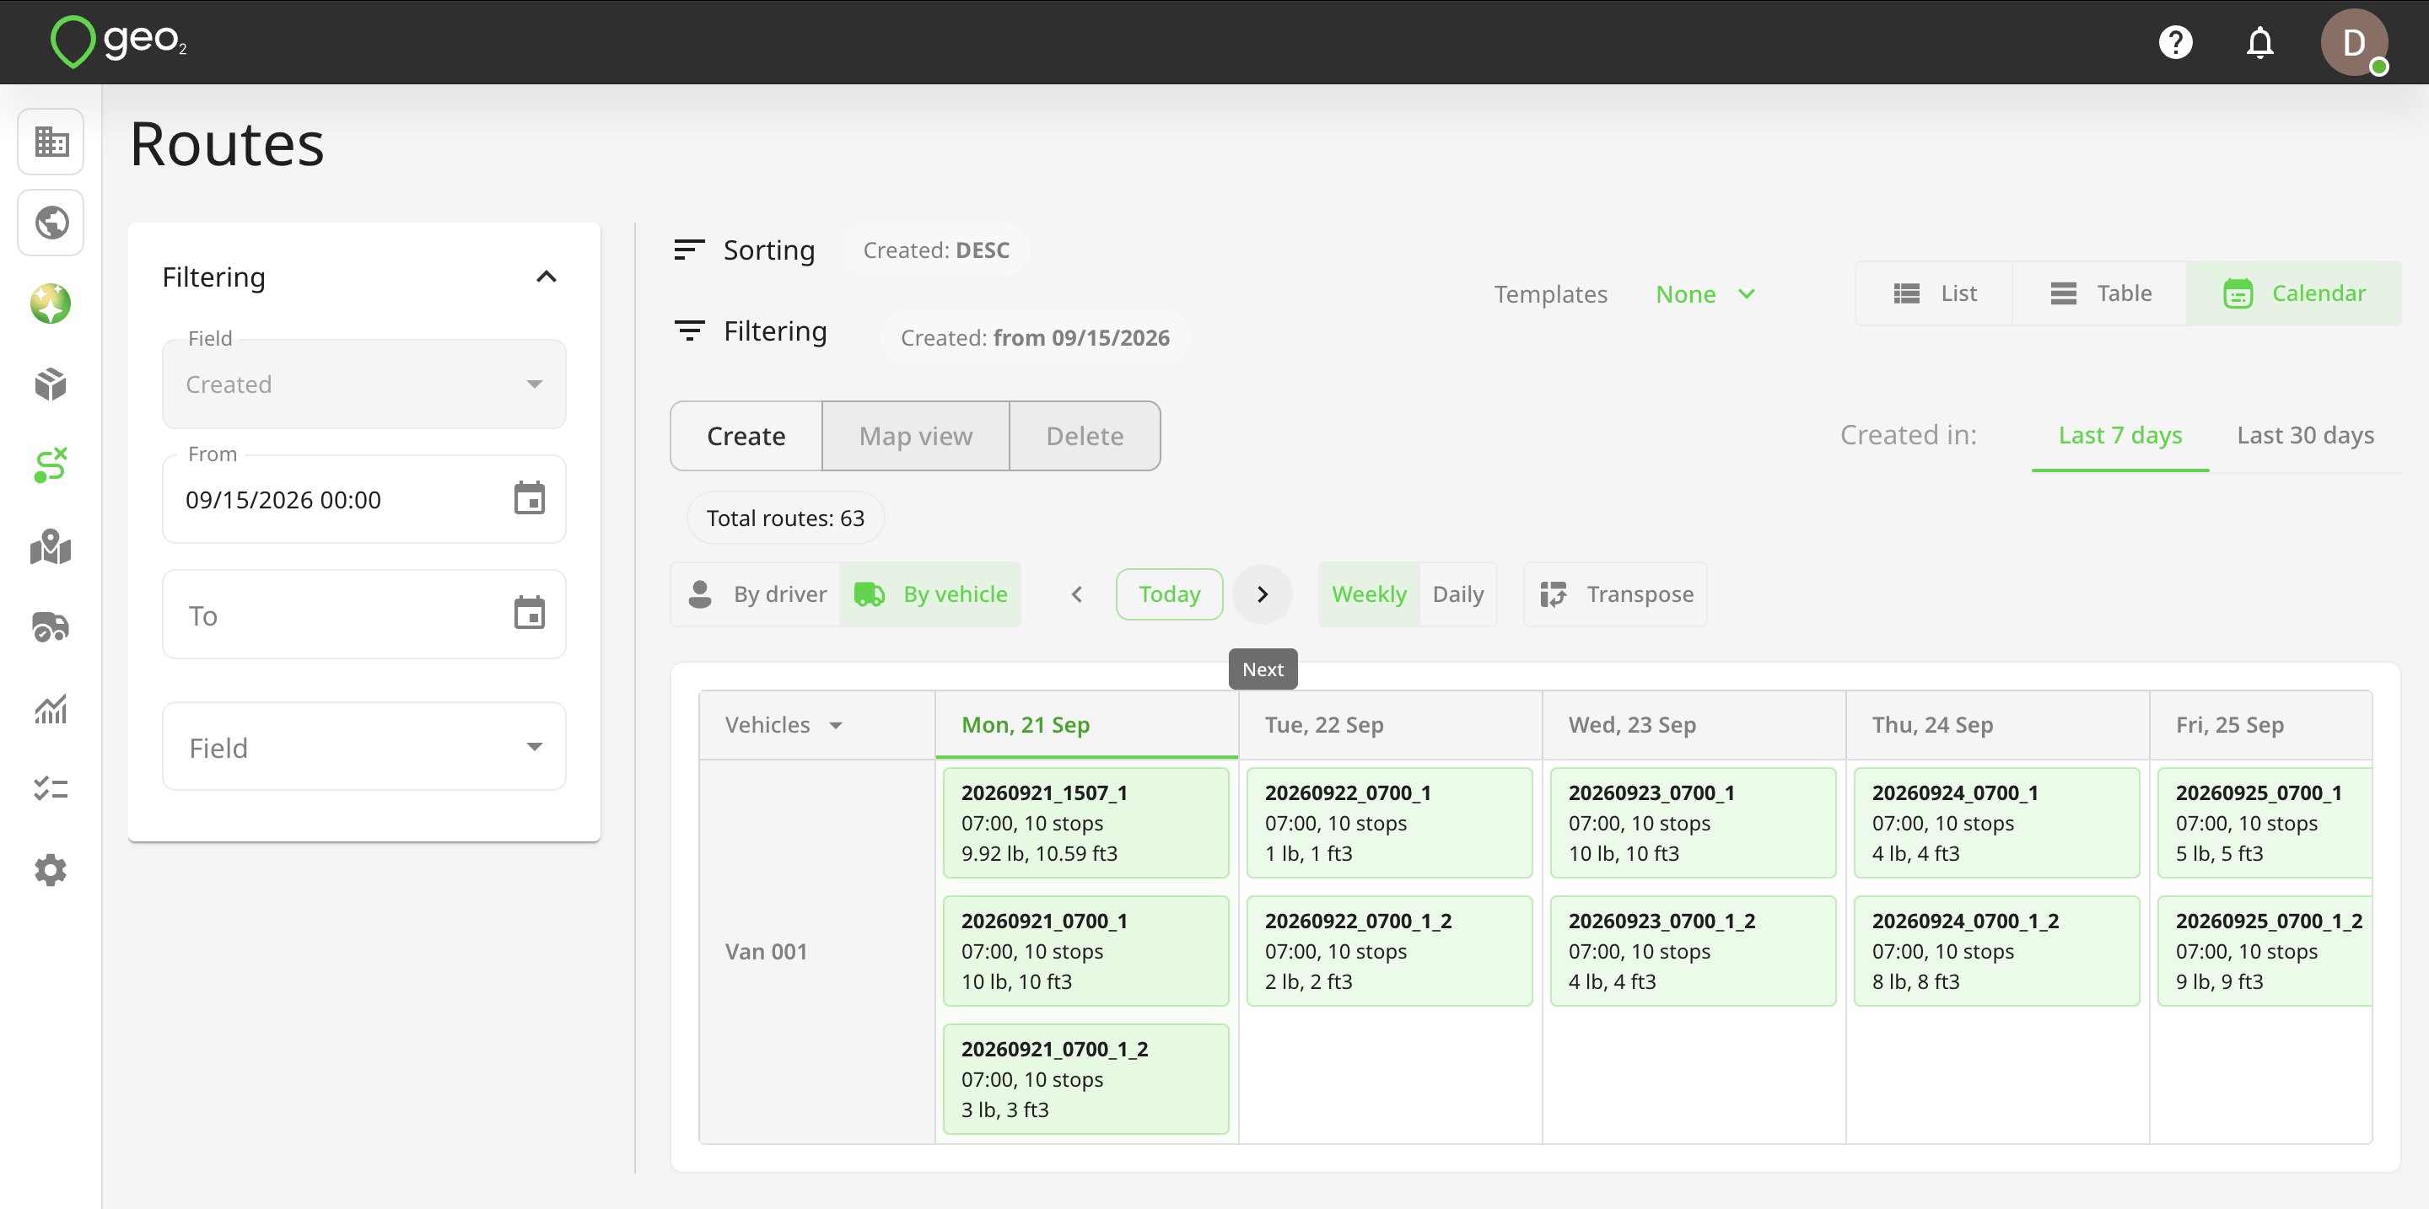Switch to List view

pyautogui.click(x=1935, y=293)
